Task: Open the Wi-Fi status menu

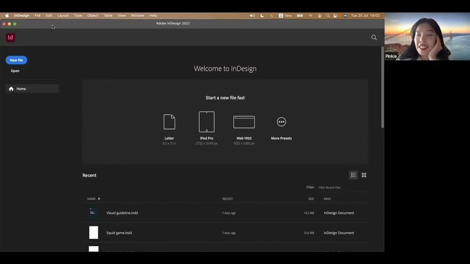Action: [311, 15]
